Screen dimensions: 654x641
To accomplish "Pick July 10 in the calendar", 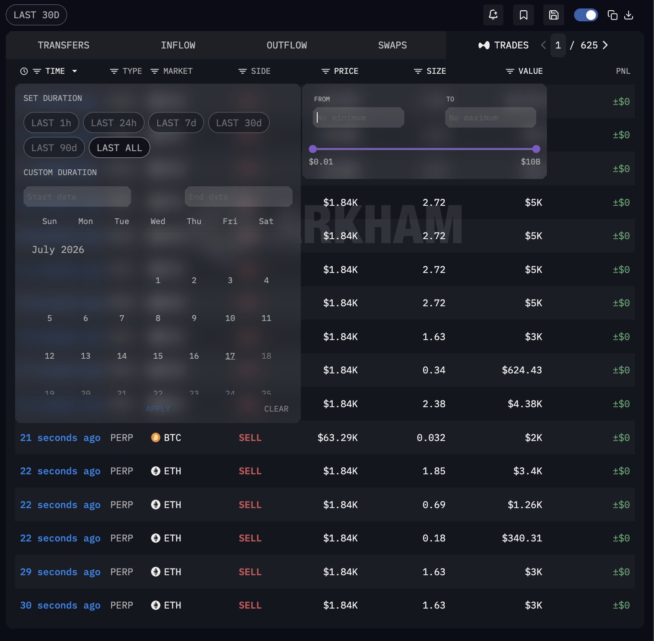I will click(x=230, y=318).
